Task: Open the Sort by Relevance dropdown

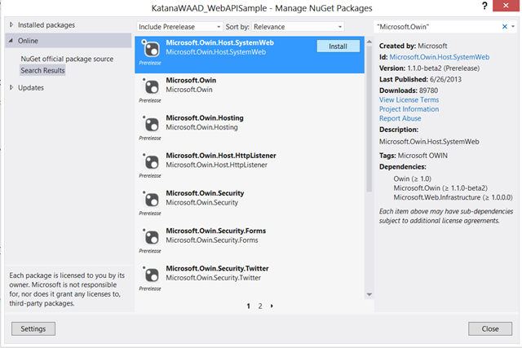Action: 298,27
